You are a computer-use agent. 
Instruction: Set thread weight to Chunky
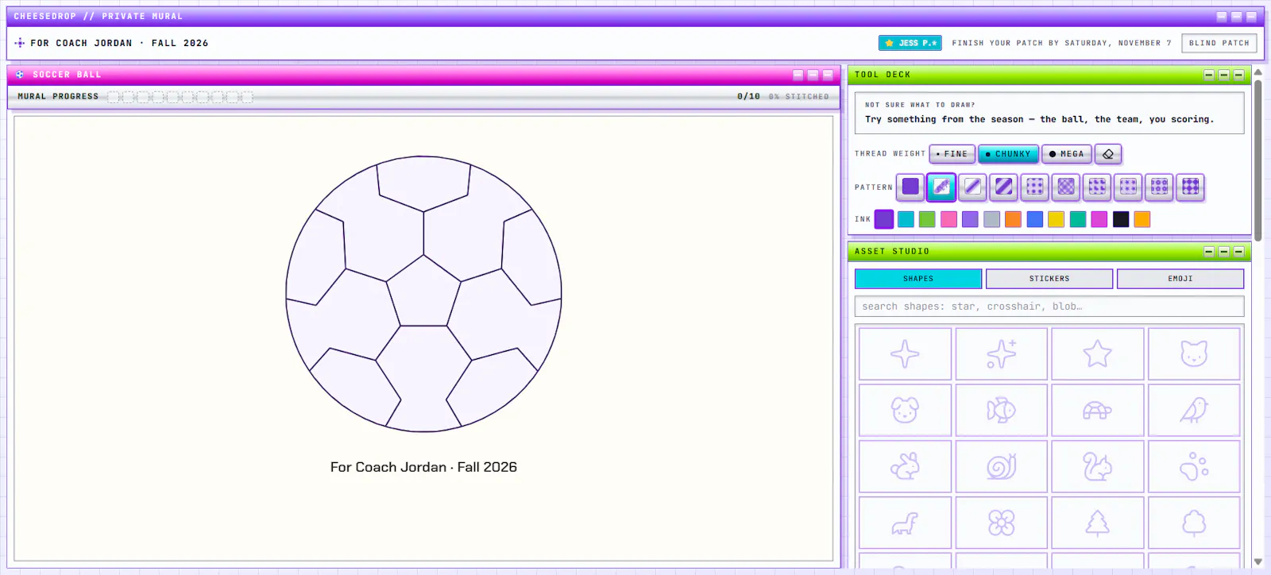click(x=1008, y=154)
